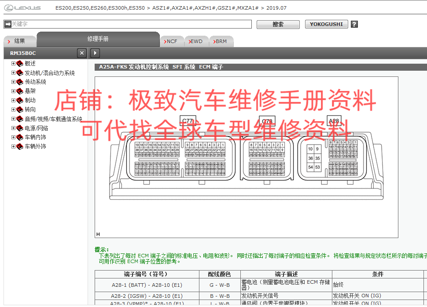Click the 发动机开关信号 description cell
Viewport: 427px width, 307px height.
pyautogui.click(x=286, y=296)
